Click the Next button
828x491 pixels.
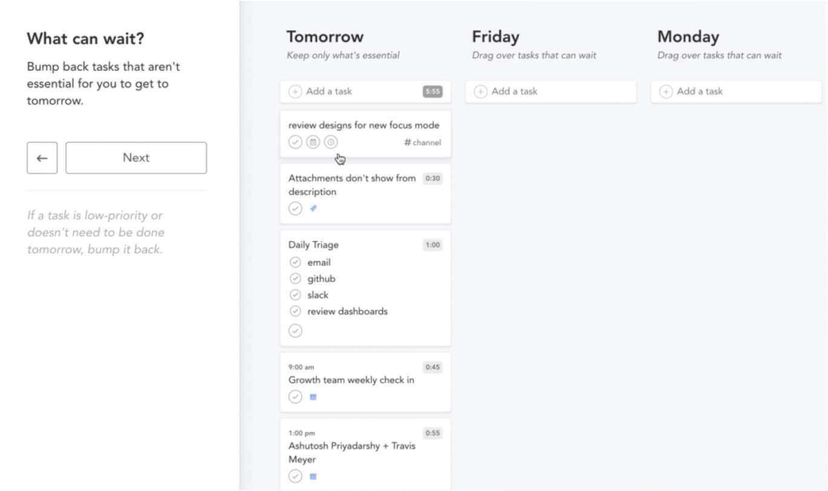(136, 158)
